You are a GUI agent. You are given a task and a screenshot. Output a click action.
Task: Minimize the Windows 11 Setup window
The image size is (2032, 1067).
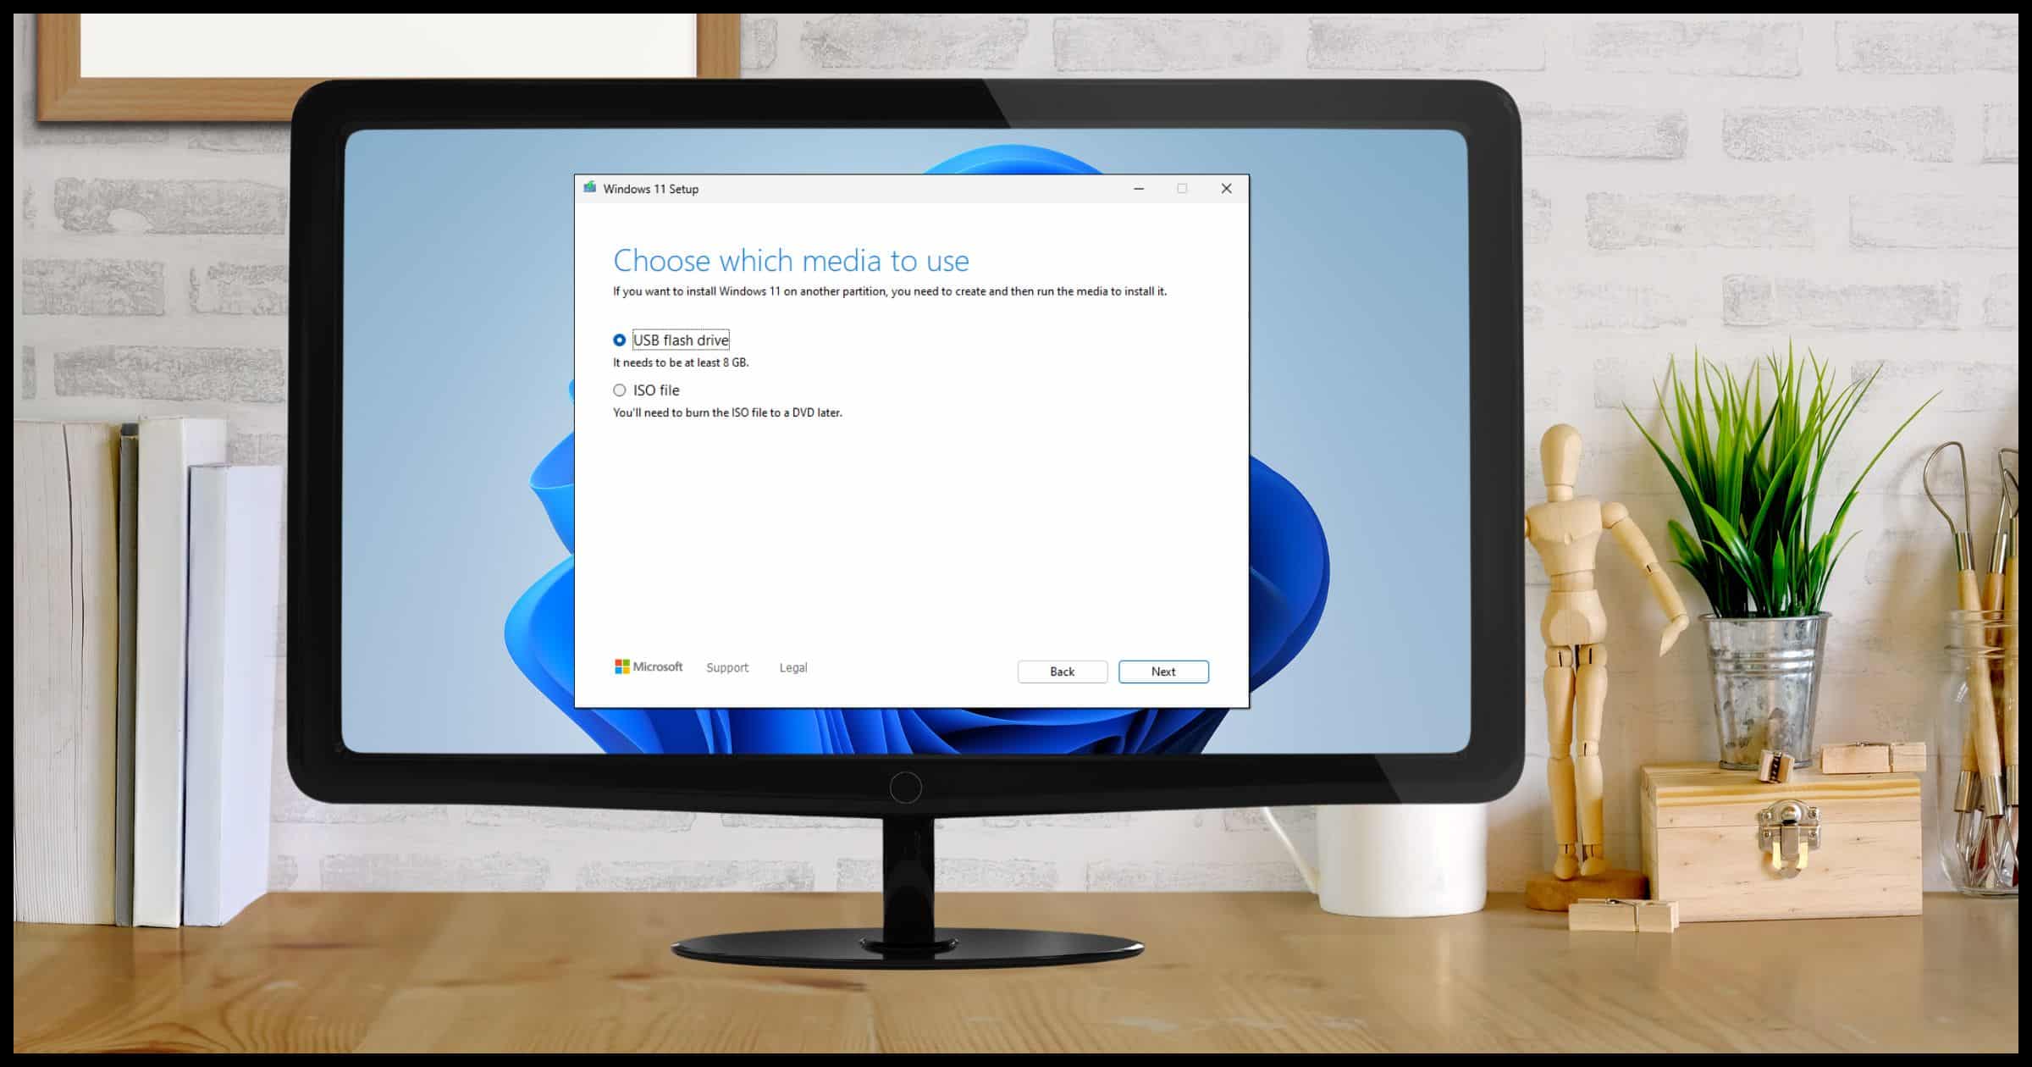click(x=1138, y=188)
